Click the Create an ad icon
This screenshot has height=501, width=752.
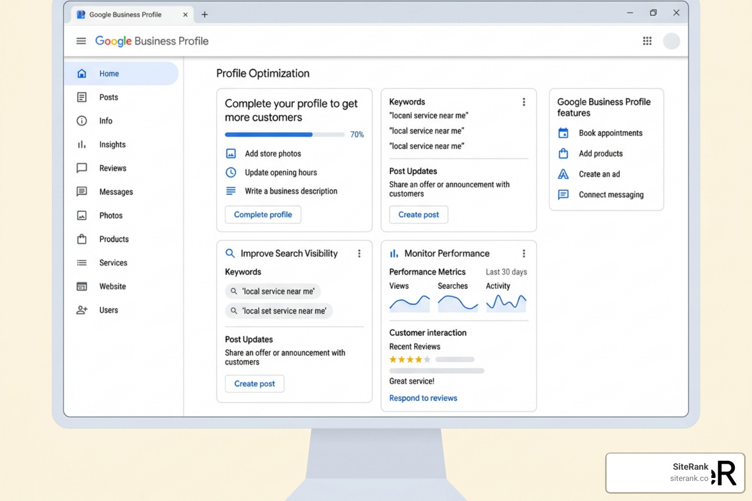564,174
